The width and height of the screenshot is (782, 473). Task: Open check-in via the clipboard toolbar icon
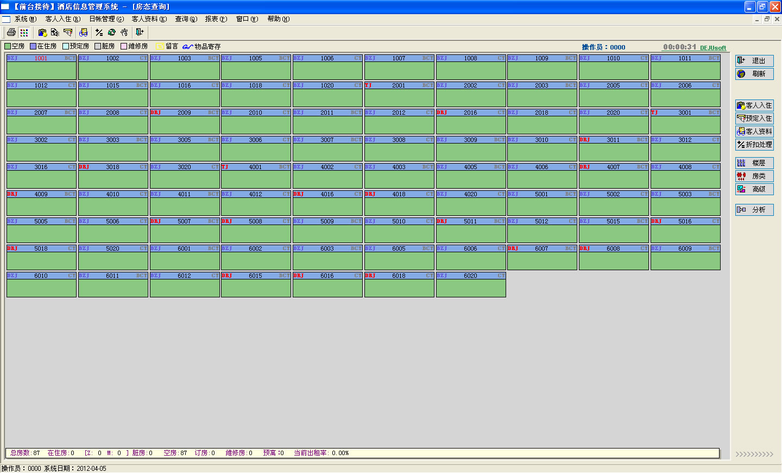pos(42,33)
